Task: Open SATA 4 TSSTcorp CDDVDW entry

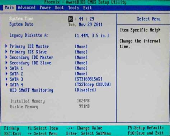Action: click(93, 84)
